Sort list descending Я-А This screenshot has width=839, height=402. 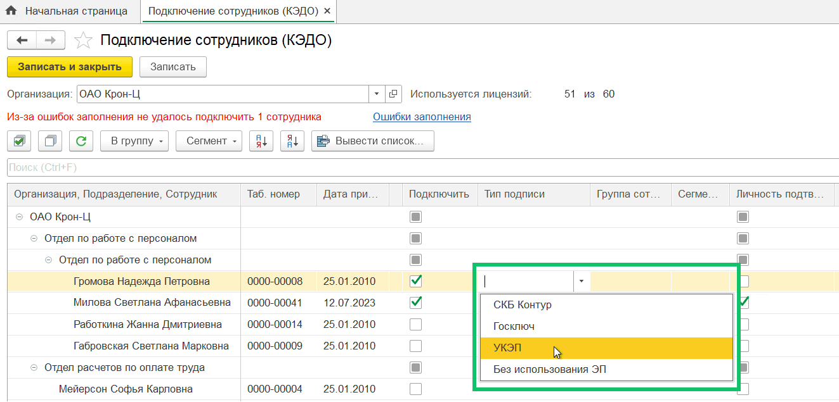tap(292, 141)
